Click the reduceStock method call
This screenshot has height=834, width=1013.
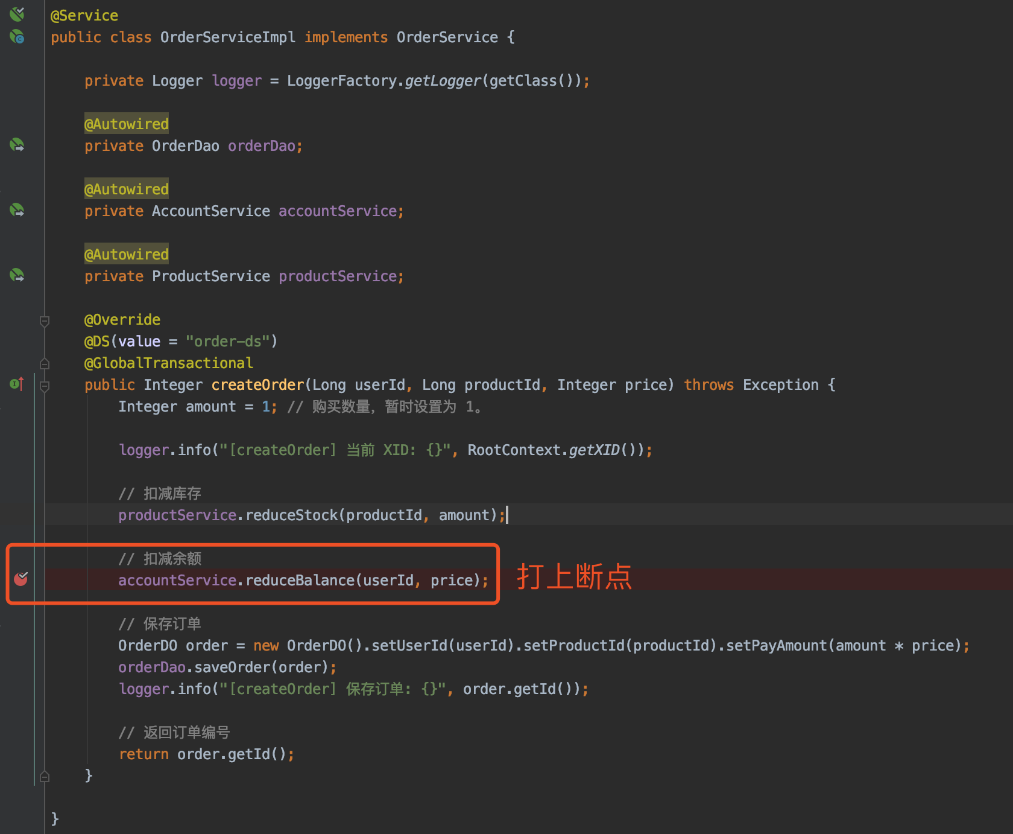pyautogui.click(x=292, y=515)
